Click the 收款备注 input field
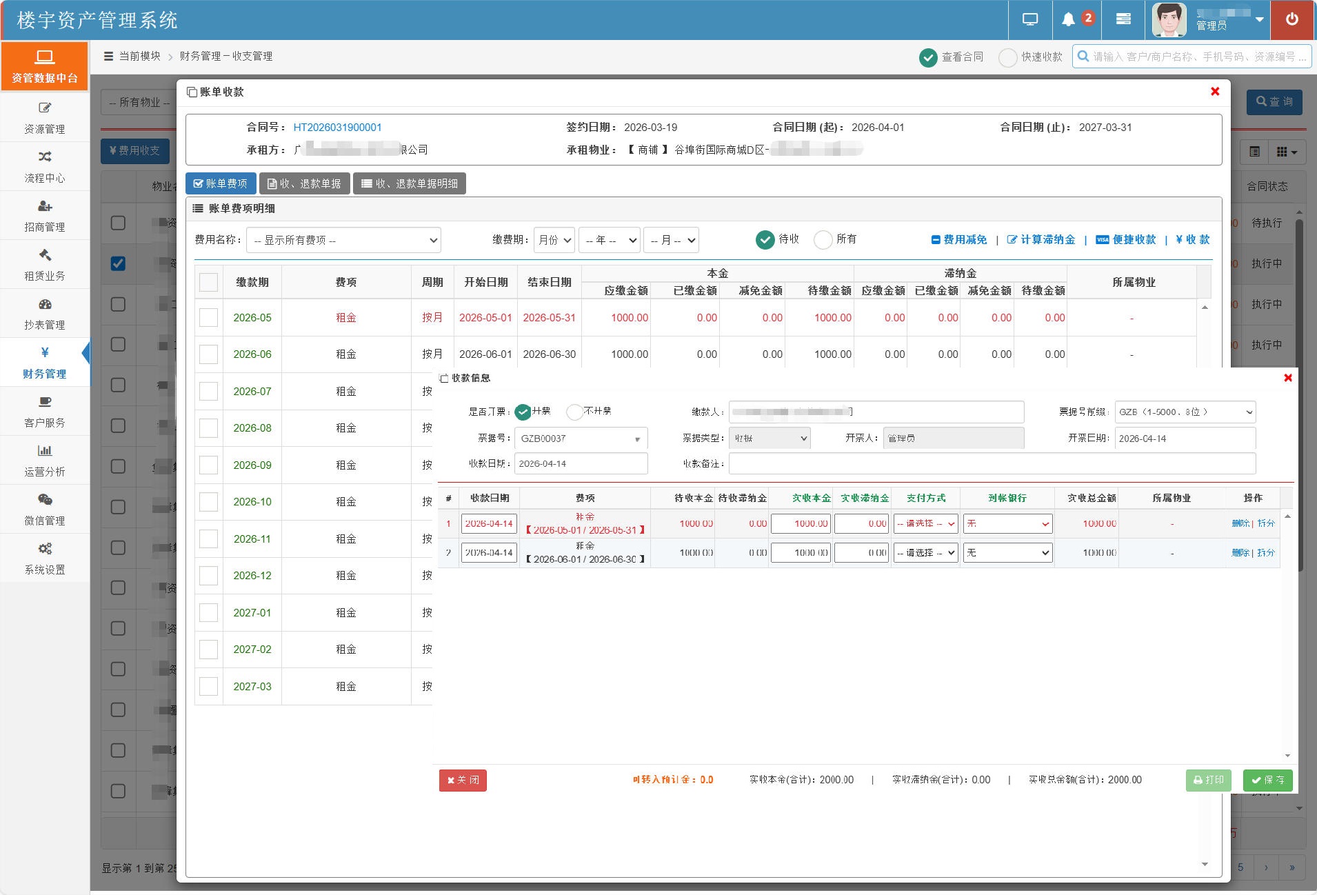1317x895 pixels. (x=992, y=464)
